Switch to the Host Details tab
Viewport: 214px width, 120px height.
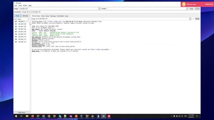60,16
